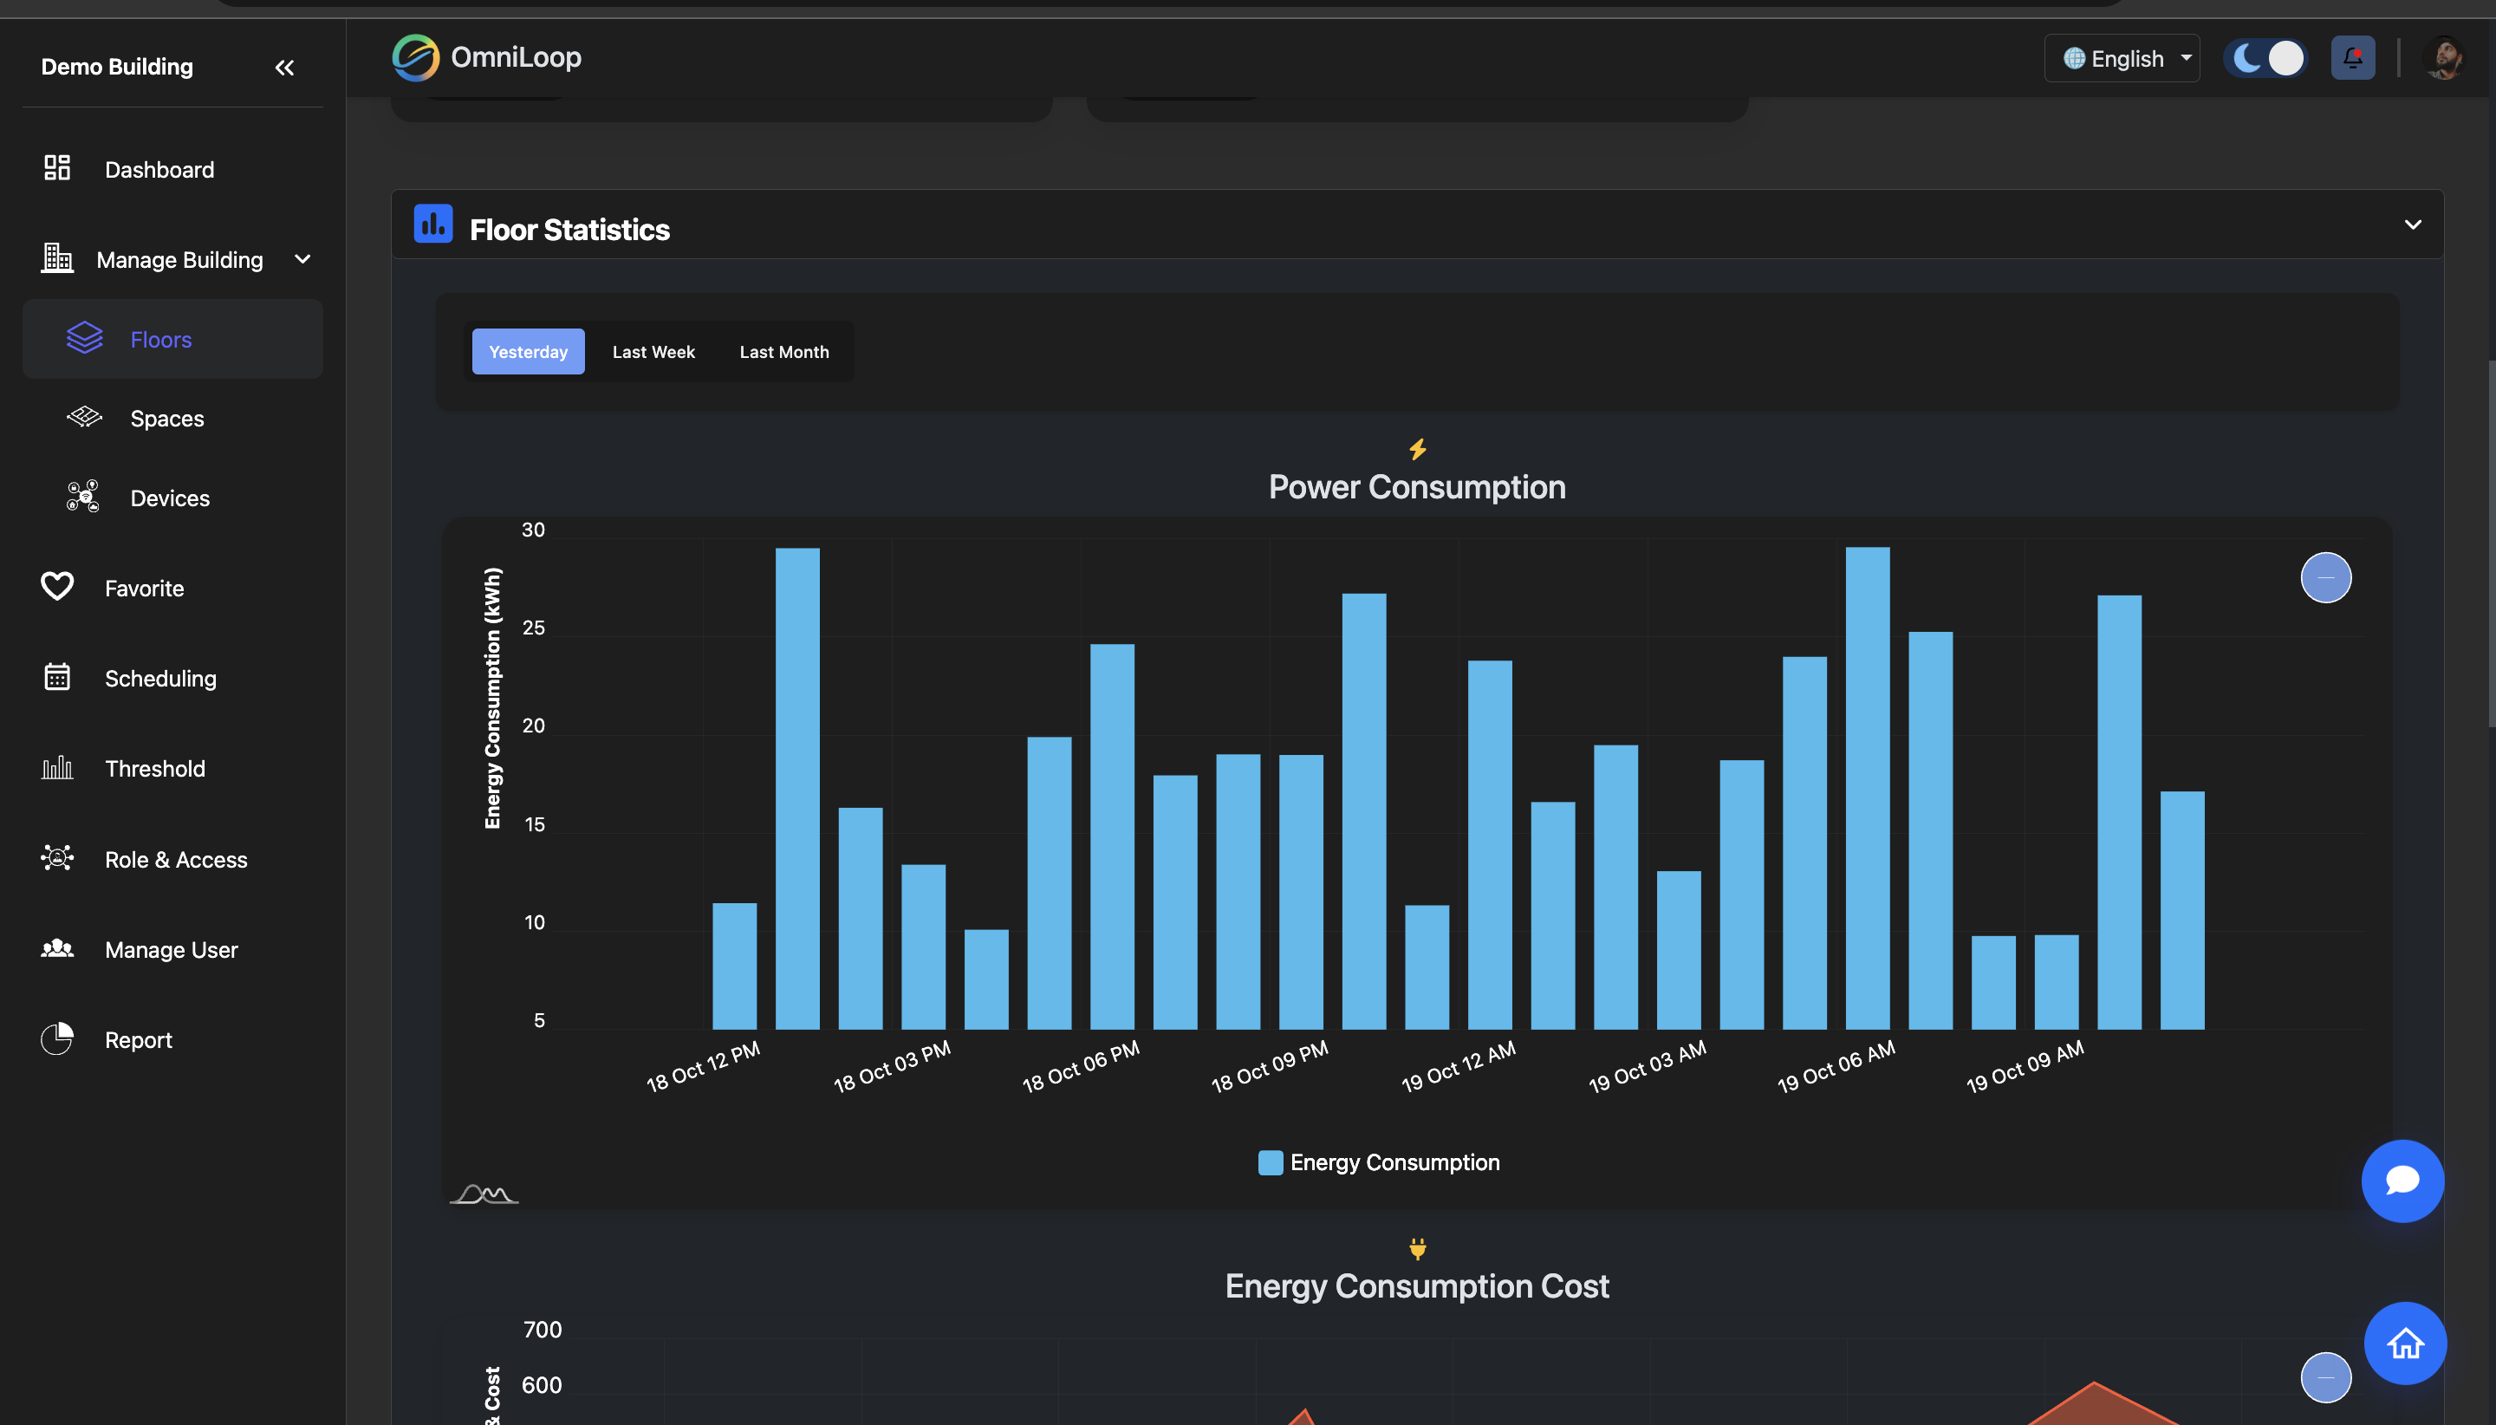
Task: Collapse the sidebar with the double chevron
Action: 285,67
